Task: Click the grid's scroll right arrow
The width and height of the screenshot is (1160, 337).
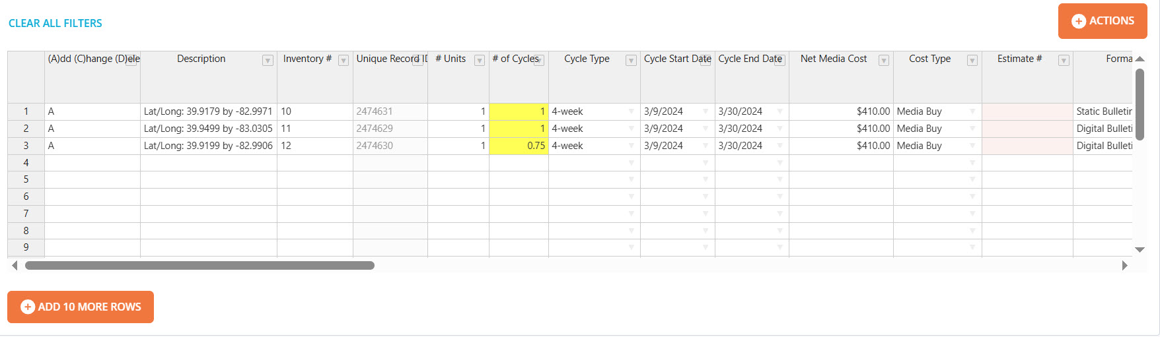Action: click(x=1124, y=266)
